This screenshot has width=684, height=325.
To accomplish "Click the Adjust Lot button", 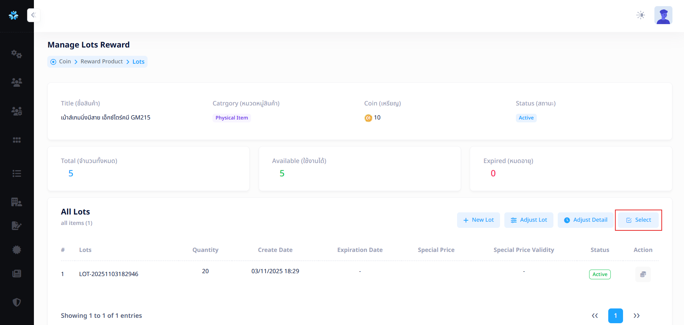I will point(529,220).
